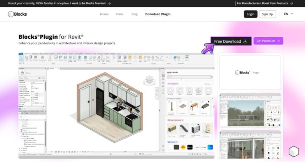Image resolution: width=305 pixels, height=162 pixels.
Task: Click the 'For Manufacturers: Boost Your Products' link
Action: pyautogui.click(x=262, y=3)
